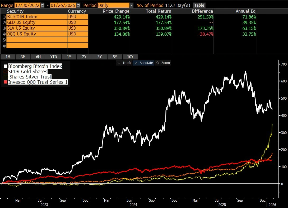Select the BITCOIN Index security row
This screenshot has width=288, height=208.
pyautogui.click(x=37, y=17)
